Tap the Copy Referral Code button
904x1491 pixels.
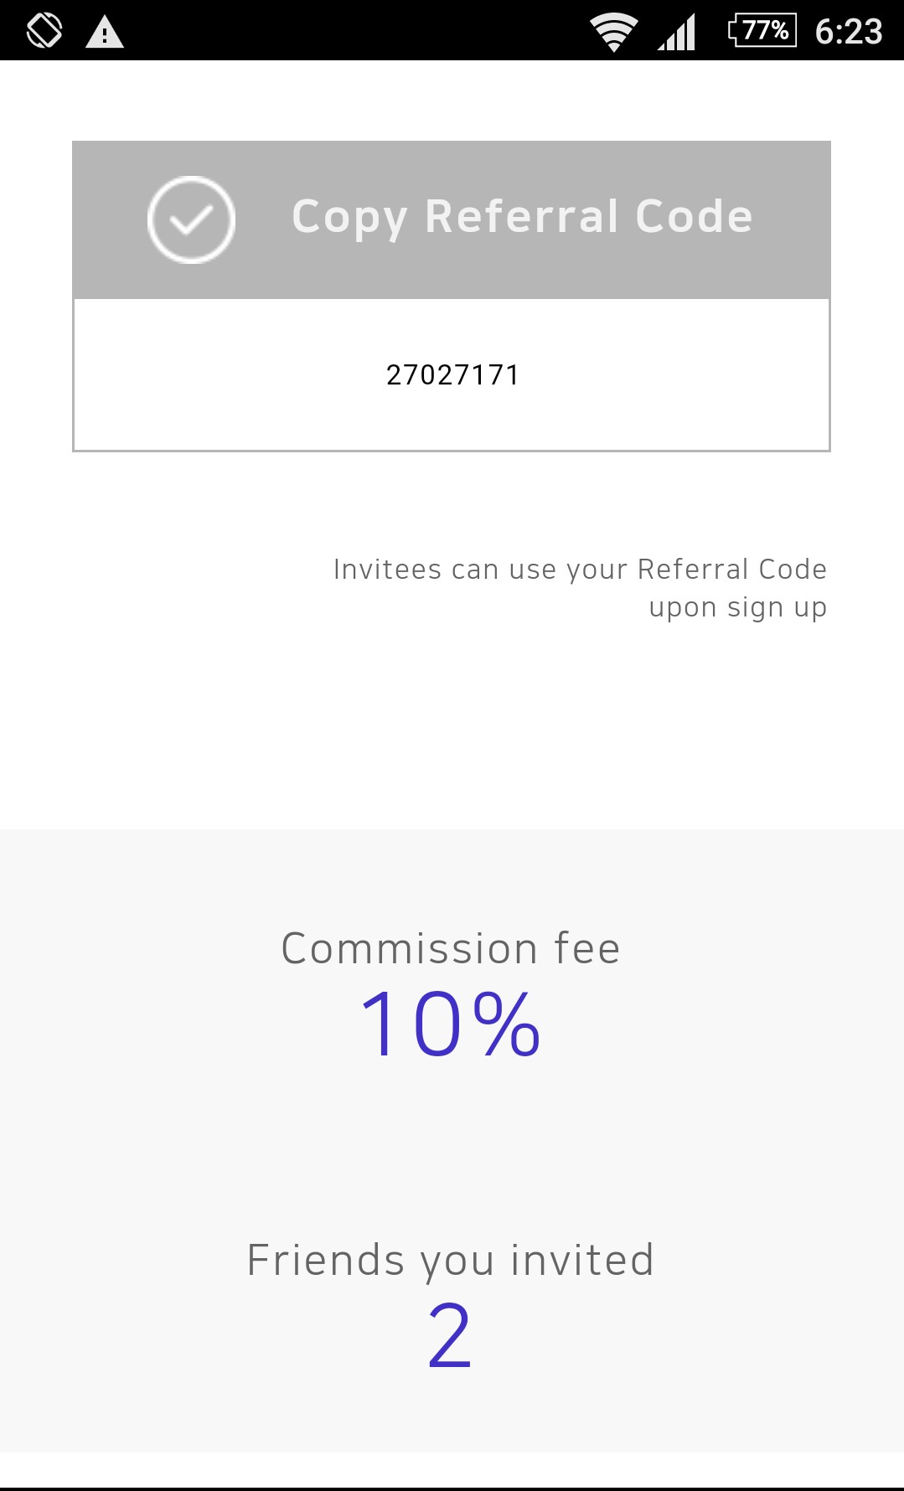click(x=452, y=219)
